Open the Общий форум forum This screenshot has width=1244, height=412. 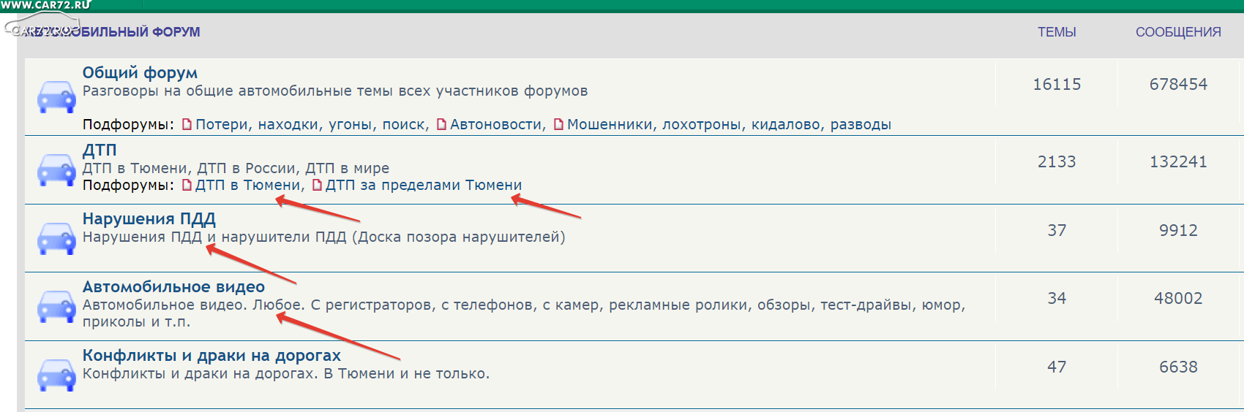(x=140, y=73)
